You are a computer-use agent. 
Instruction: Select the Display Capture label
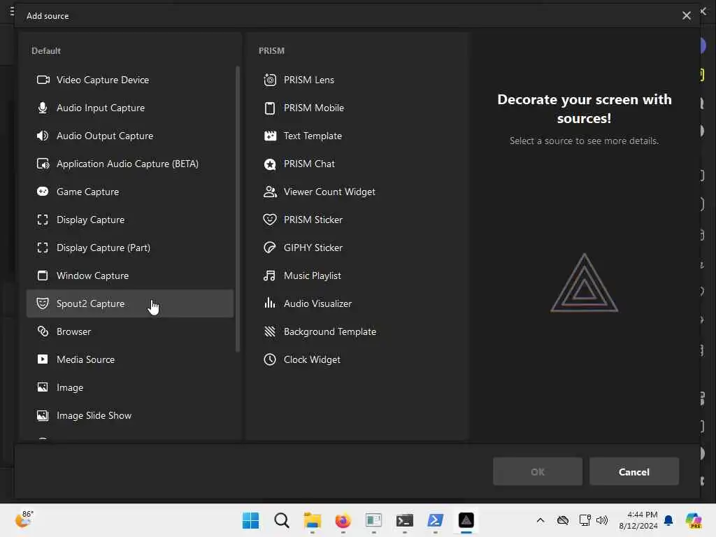[x=90, y=220]
